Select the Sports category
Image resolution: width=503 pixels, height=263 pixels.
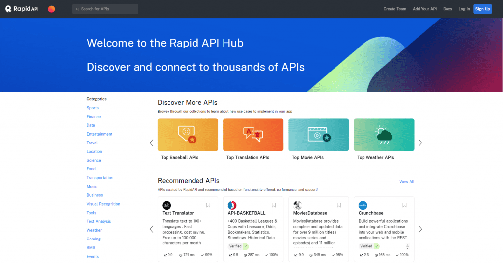click(93, 108)
